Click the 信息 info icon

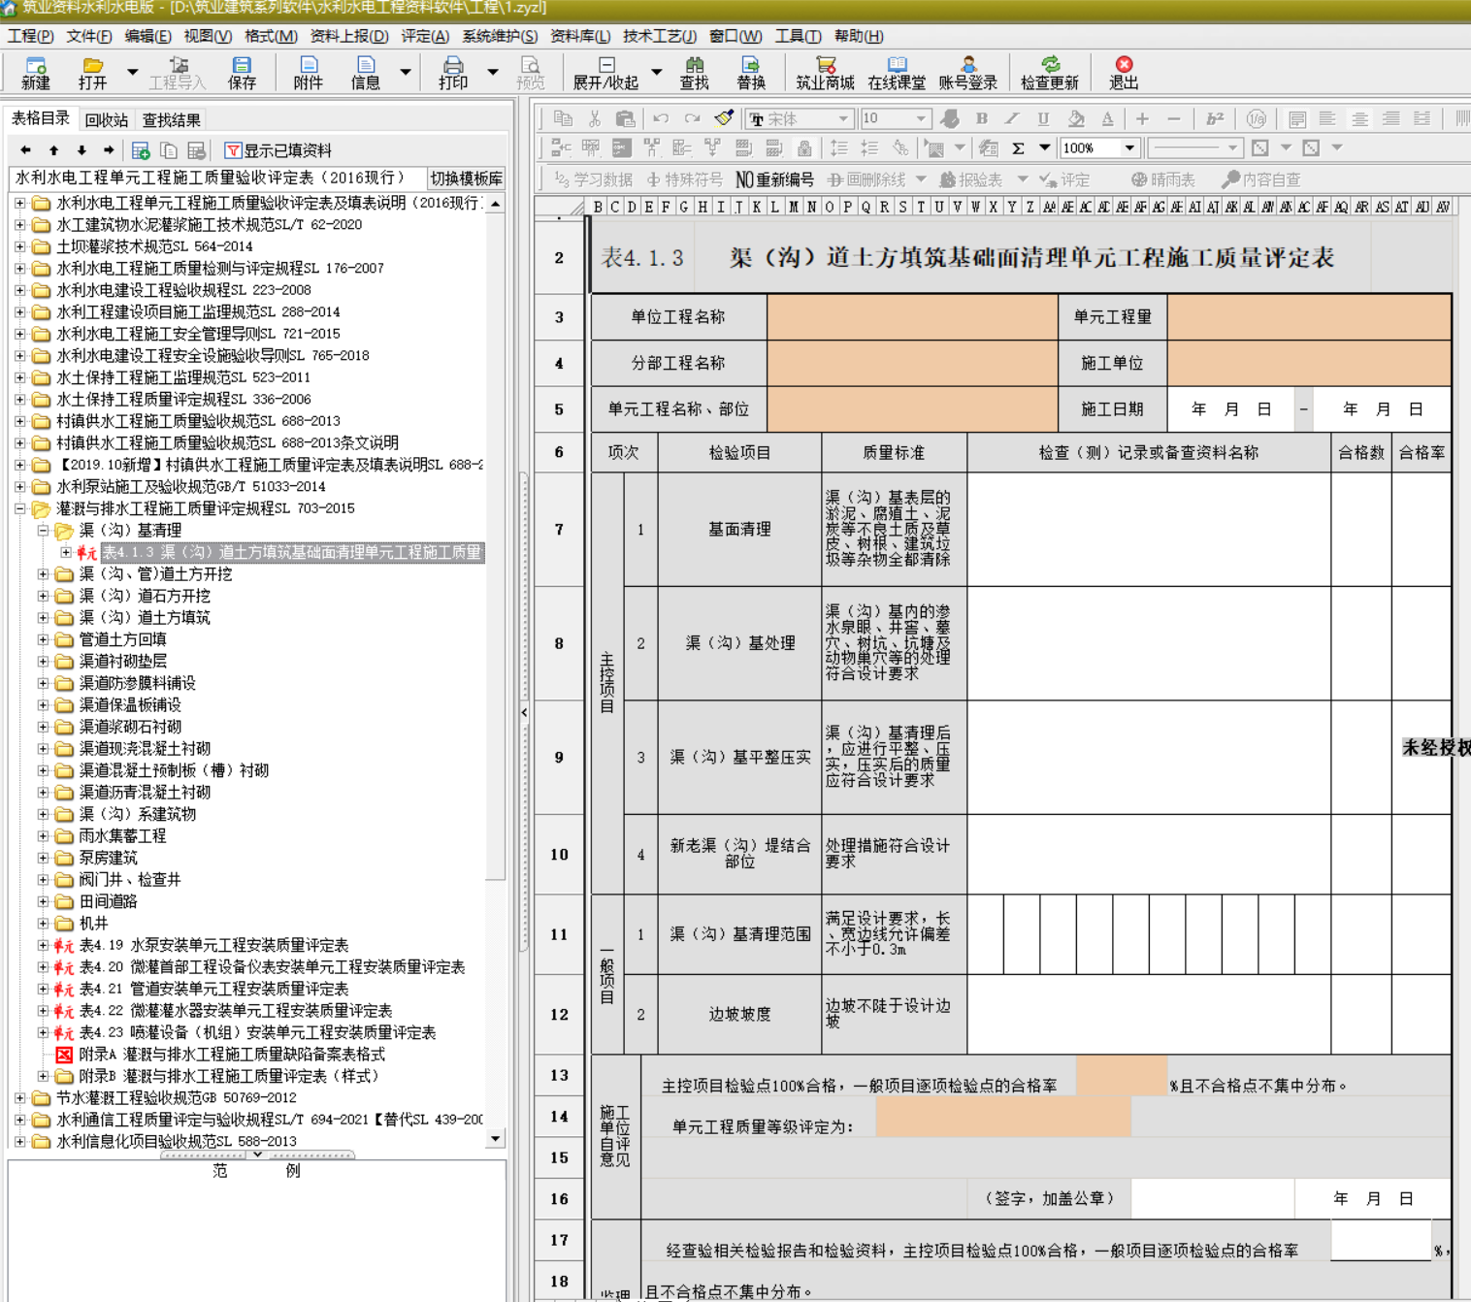365,73
